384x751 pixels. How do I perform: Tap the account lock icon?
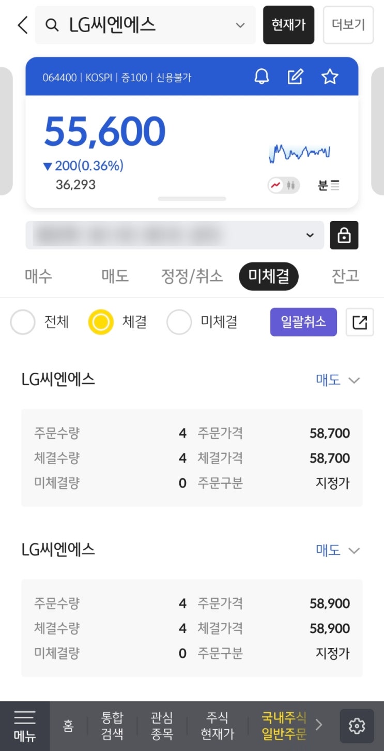coord(344,235)
